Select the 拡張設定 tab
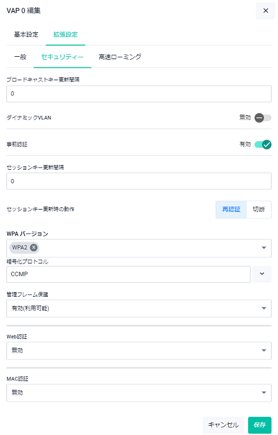278x435 pixels. coord(65,35)
